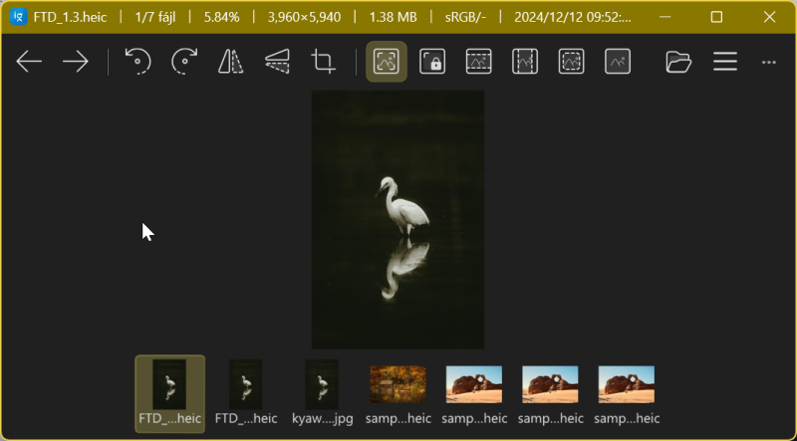Click the FTD_1.3.heic file name in title
This screenshot has width=797, height=441.
coord(70,17)
